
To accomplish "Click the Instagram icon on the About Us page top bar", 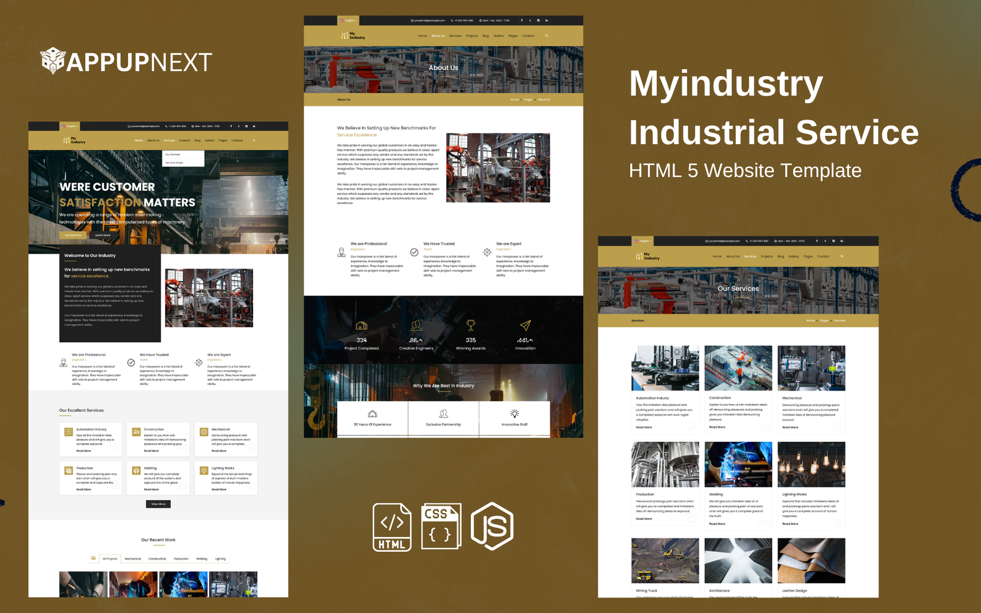I will 538,20.
